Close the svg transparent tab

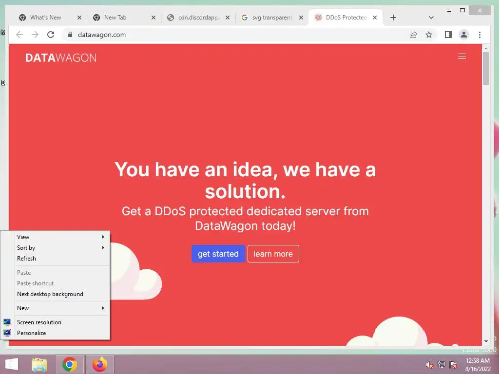[x=301, y=18]
